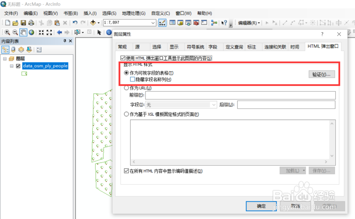
Task: Select the Pan tool
Action: point(23,32)
